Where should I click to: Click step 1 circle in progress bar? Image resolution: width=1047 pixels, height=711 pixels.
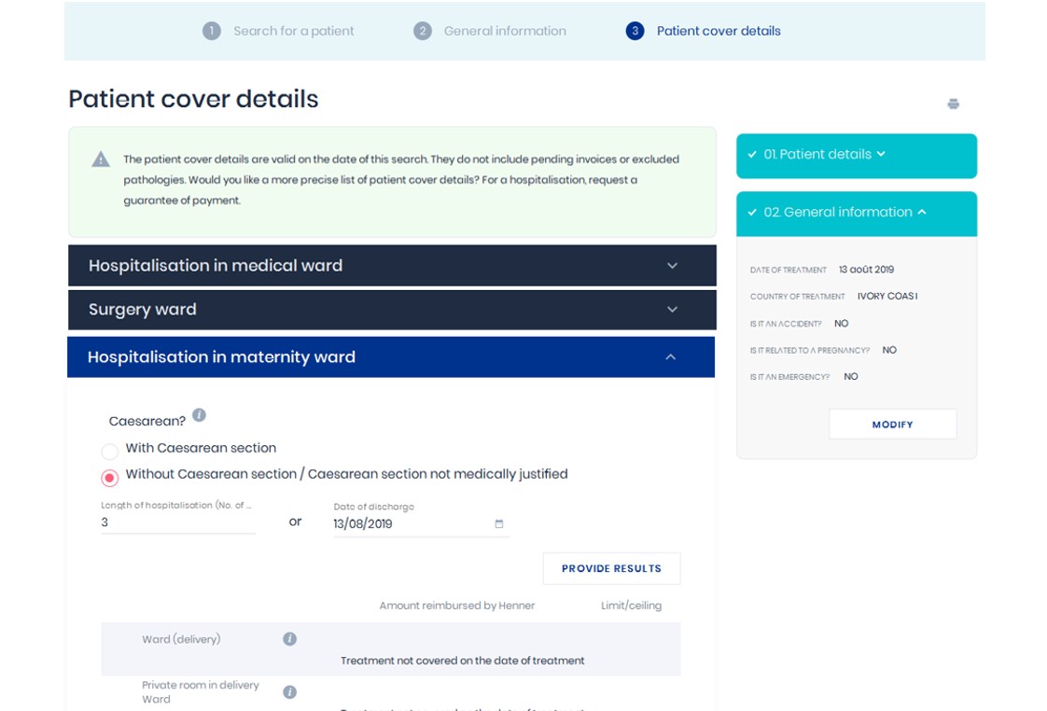tap(212, 31)
